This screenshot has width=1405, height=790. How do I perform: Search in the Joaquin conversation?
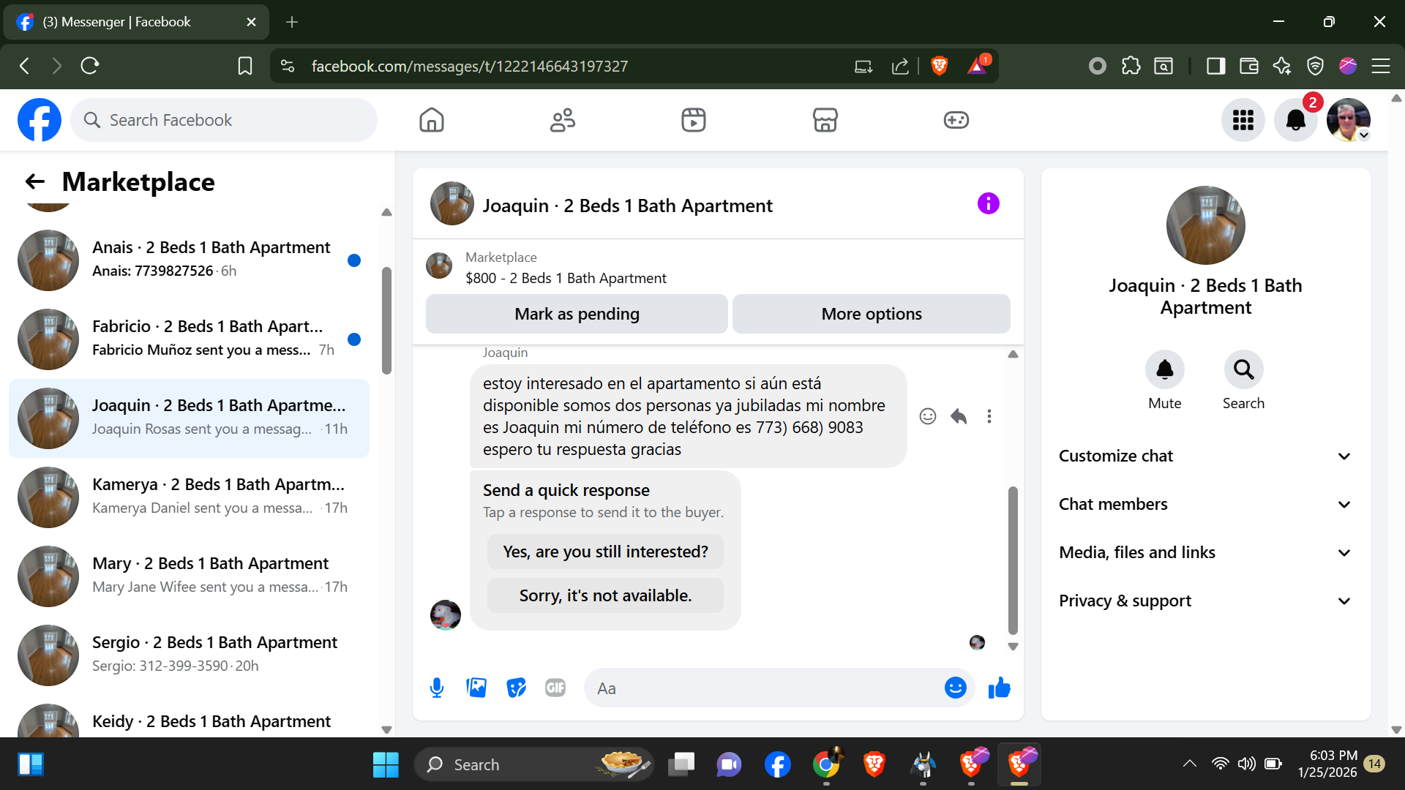[x=1244, y=370]
